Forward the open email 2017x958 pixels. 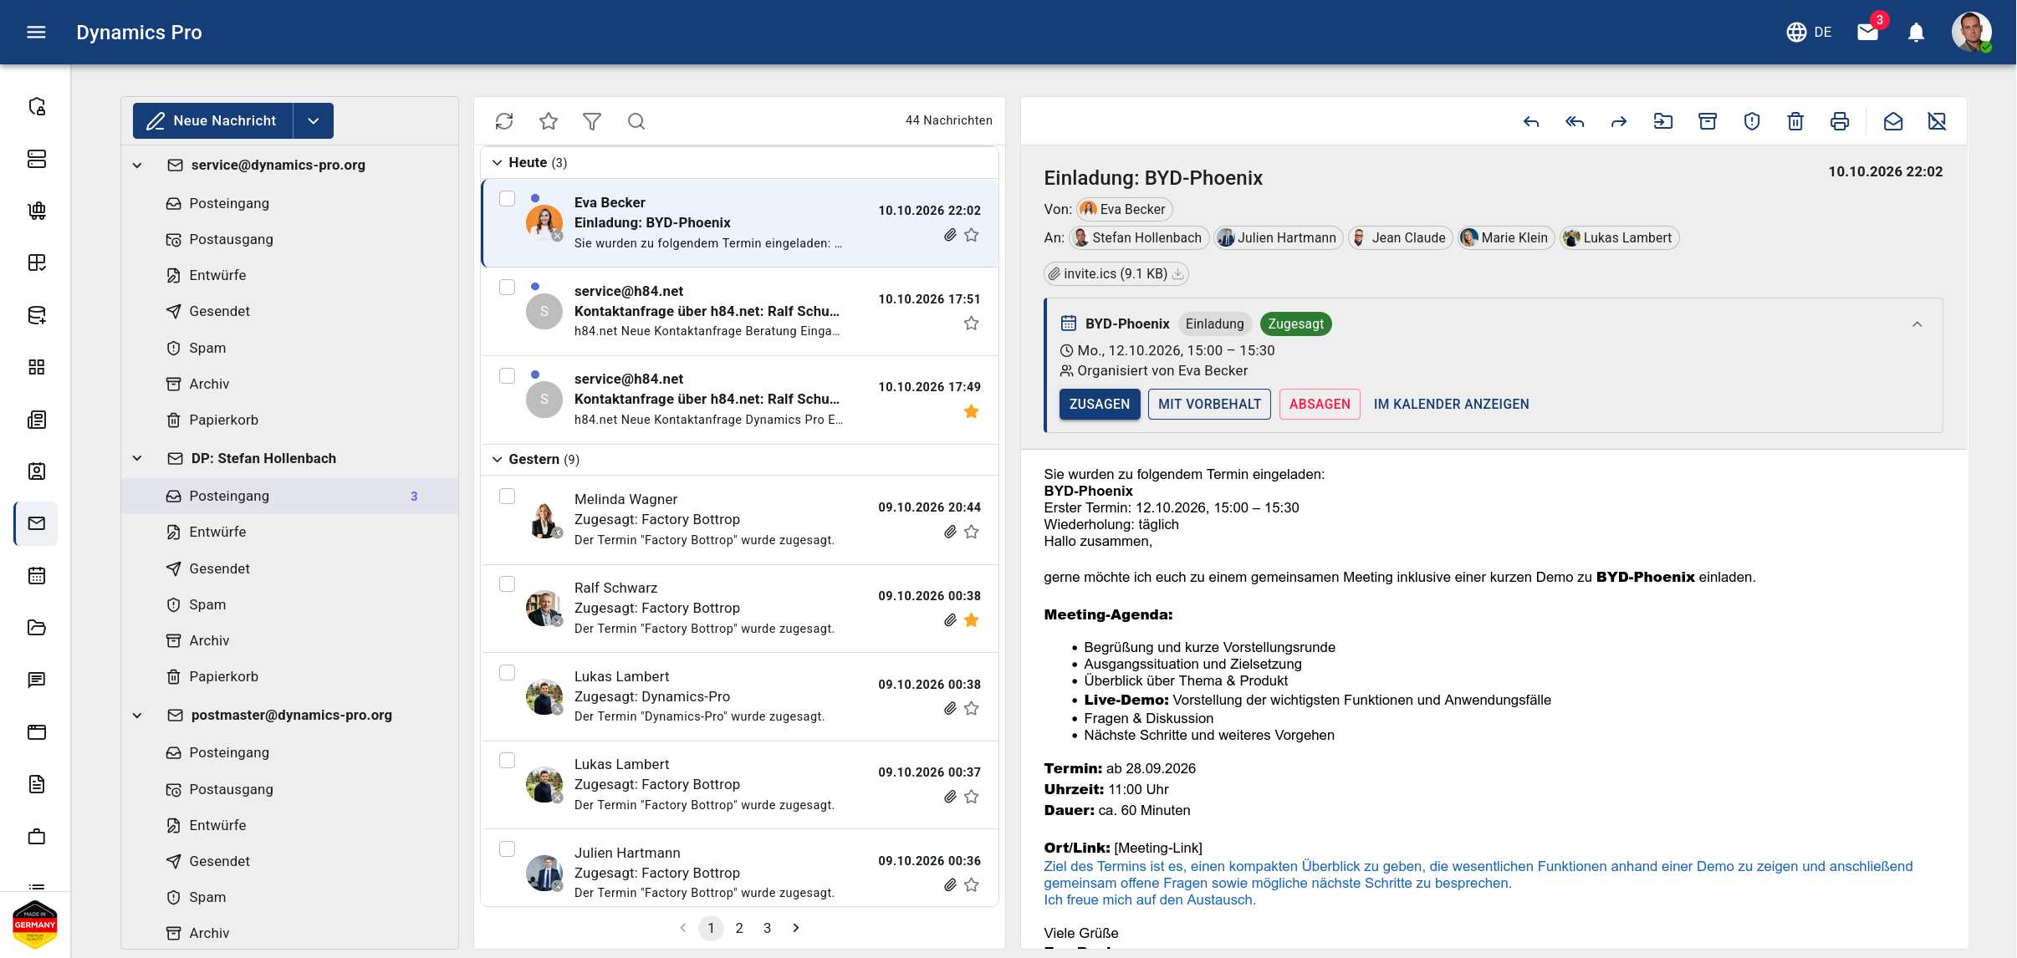click(1619, 121)
